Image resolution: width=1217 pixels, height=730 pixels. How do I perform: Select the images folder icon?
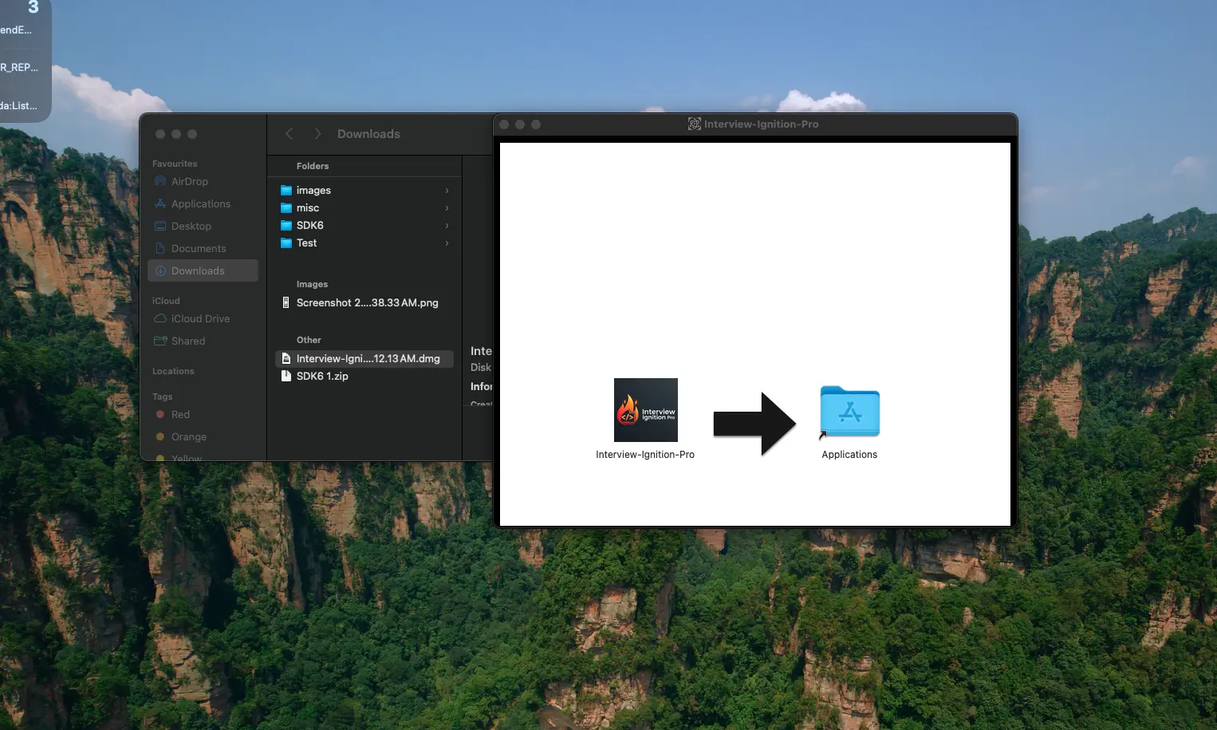point(287,190)
